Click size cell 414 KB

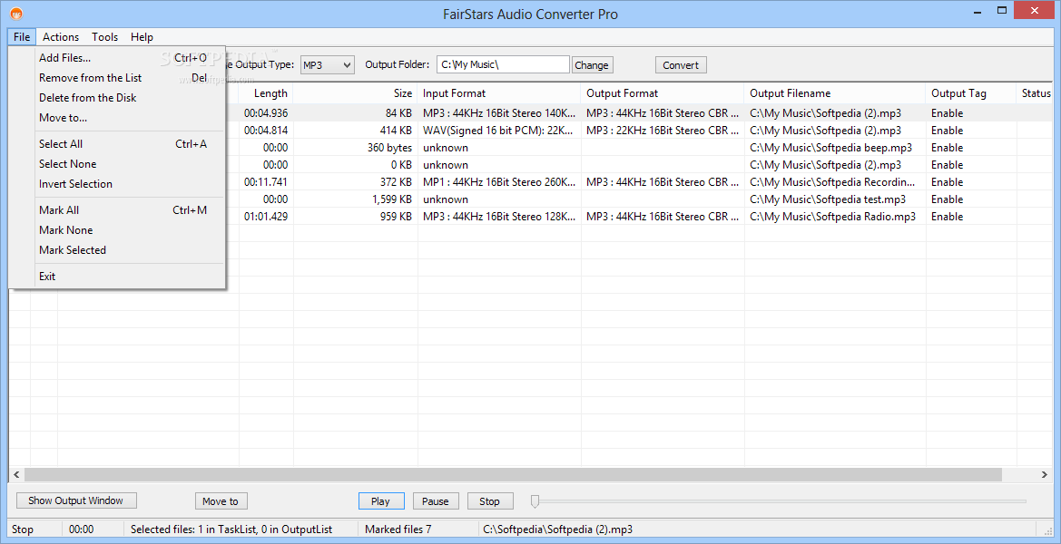tap(397, 131)
